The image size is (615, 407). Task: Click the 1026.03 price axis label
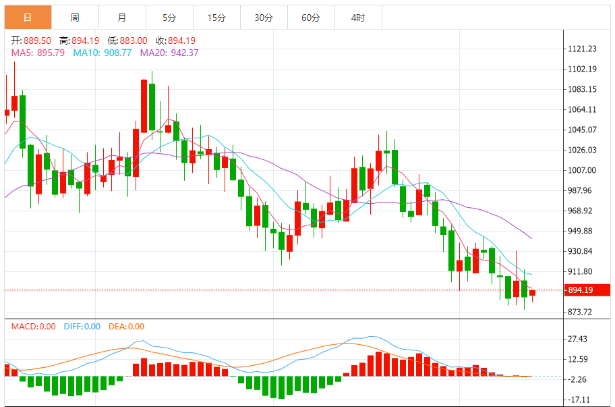click(582, 150)
